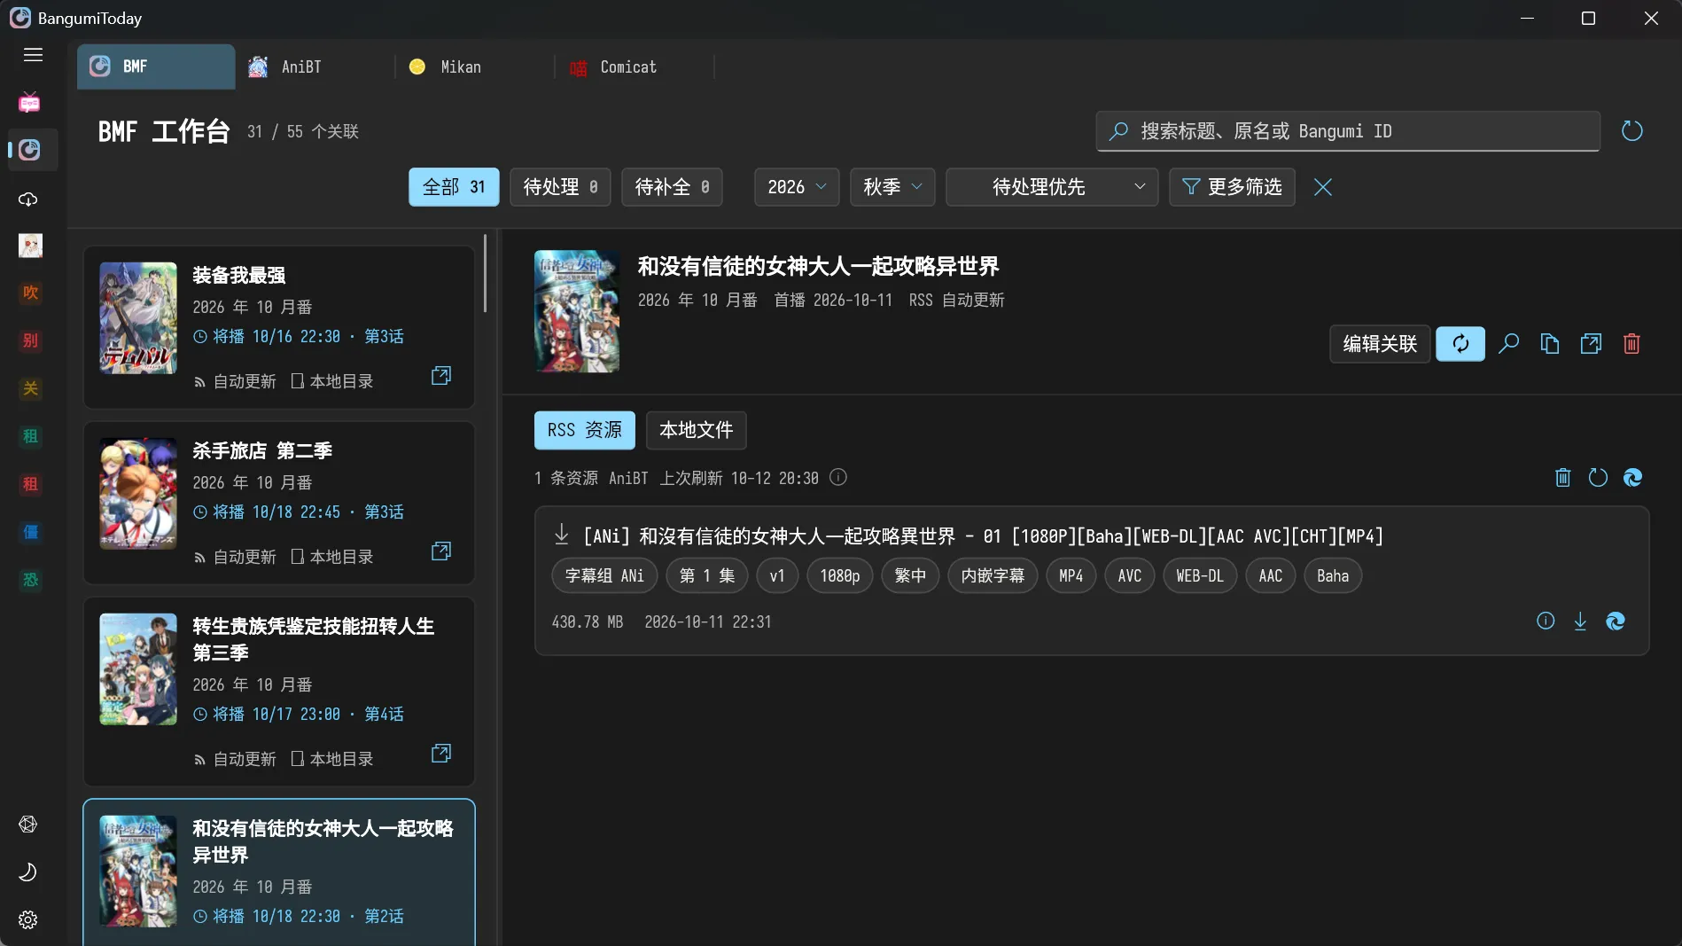1682x946 pixels.
Task: Show info for the ANi resource
Action: pyautogui.click(x=1546, y=622)
